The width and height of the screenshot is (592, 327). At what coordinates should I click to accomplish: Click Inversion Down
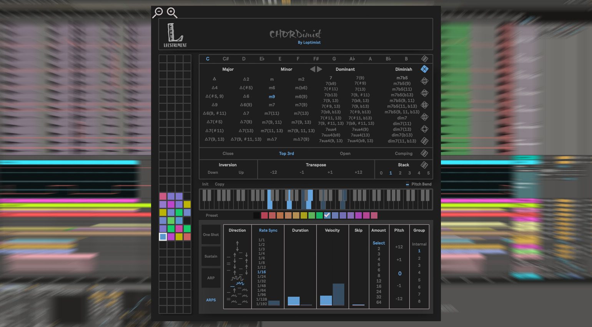pos(213,172)
